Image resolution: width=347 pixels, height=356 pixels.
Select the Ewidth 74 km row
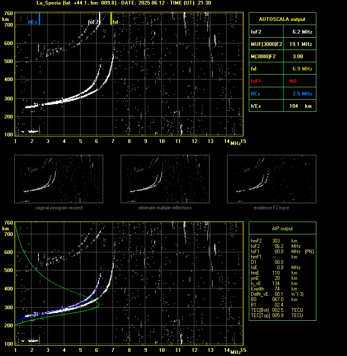(274, 289)
